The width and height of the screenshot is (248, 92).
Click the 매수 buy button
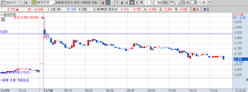click(196, 9)
